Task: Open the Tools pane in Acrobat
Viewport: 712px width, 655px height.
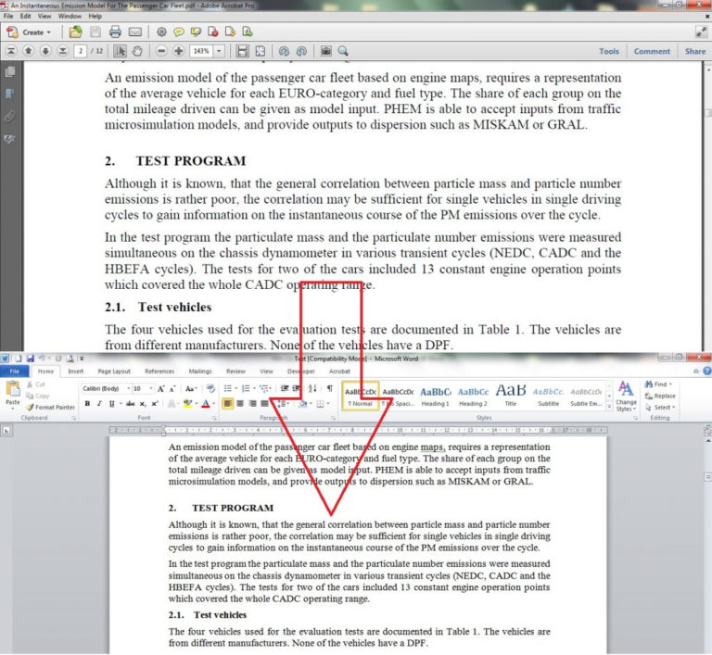Action: point(608,51)
